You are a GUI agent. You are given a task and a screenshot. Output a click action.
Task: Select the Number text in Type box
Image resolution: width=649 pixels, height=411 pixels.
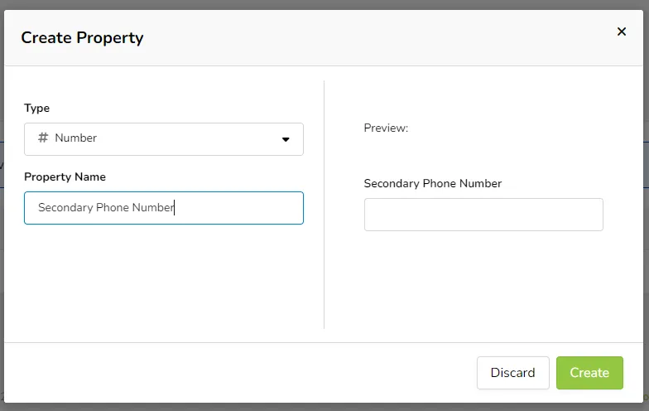click(76, 138)
